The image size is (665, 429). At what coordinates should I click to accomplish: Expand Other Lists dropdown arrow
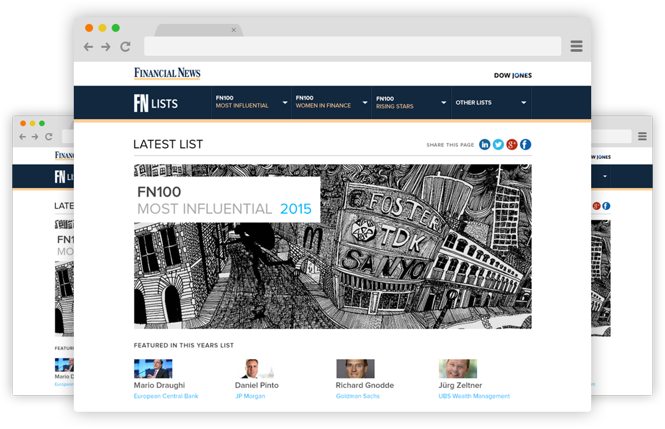click(x=524, y=102)
